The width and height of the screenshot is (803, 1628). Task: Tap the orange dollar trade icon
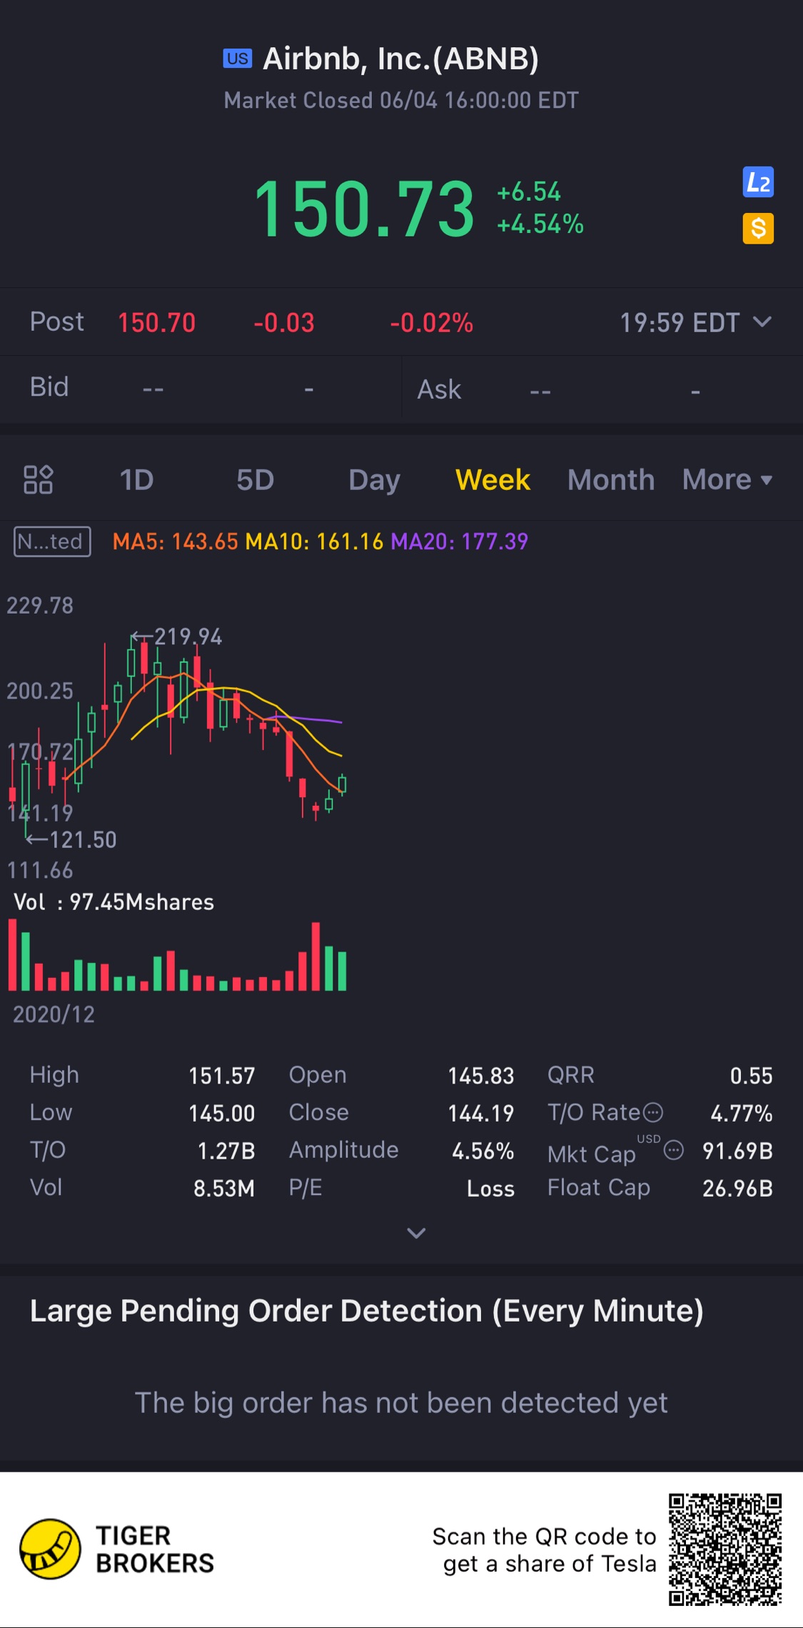pyautogui.click(x=758, y=229)
